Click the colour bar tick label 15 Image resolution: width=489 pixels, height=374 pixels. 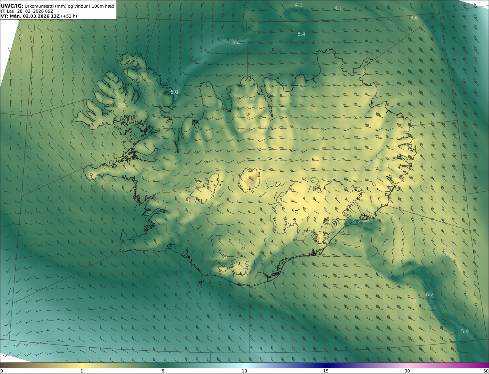click(326, 371)
